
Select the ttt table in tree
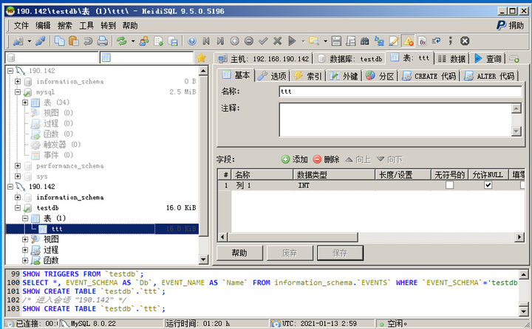[102, 229]
